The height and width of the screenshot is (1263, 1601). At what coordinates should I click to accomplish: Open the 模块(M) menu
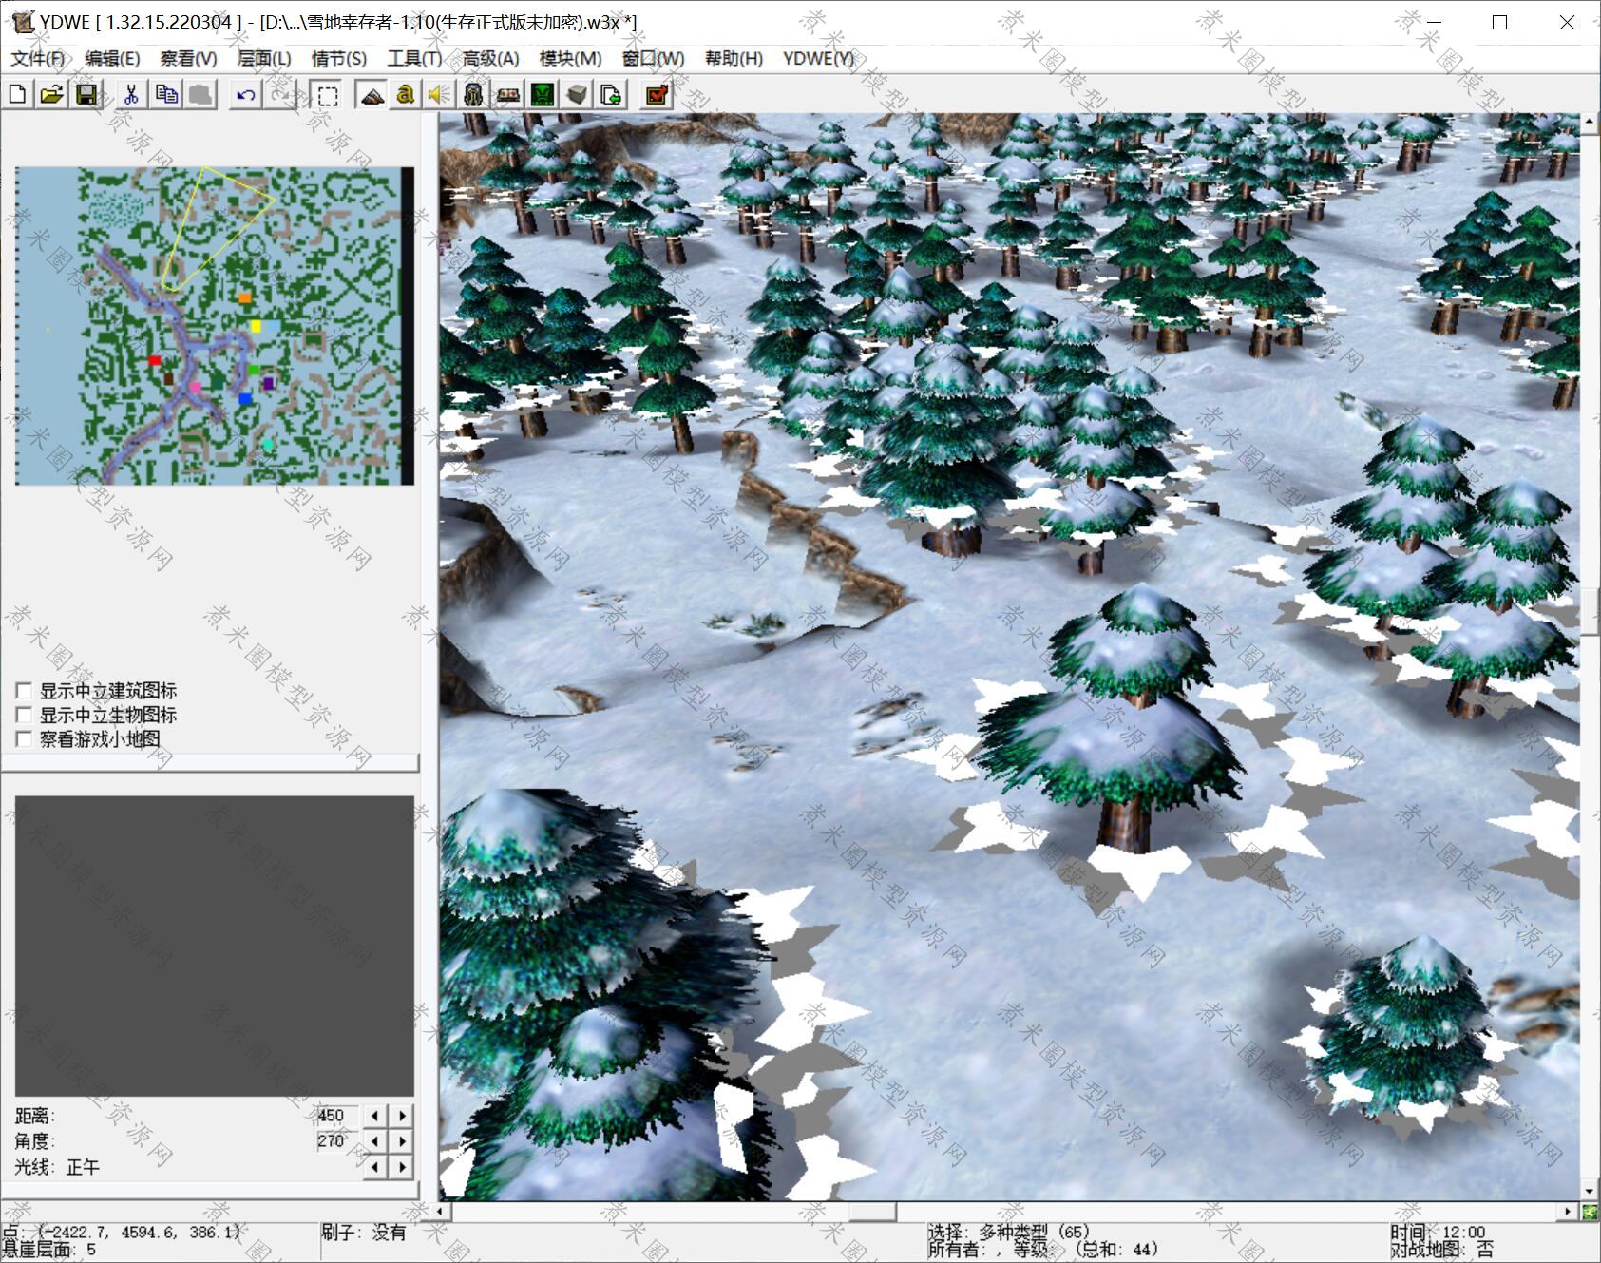pos(570,59)
